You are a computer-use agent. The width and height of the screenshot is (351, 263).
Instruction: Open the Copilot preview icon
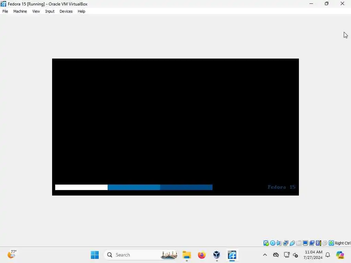click(x=340, y=255)
